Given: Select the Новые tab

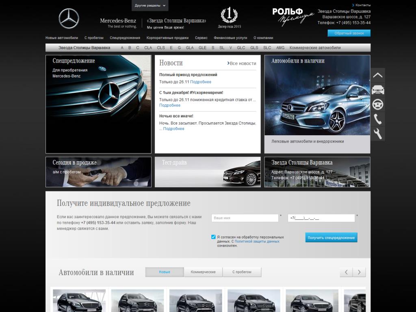Looking at the screenshot, I should (x=165, y=272).
